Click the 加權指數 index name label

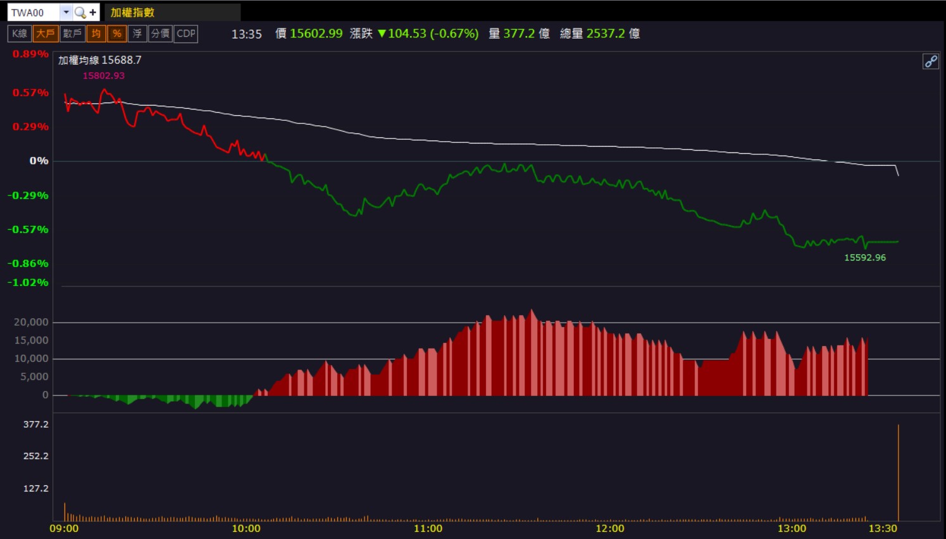[x=132, y=13]
